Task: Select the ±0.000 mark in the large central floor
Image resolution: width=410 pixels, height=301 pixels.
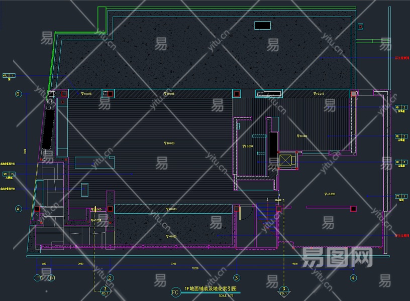Action: coord(169,143)
